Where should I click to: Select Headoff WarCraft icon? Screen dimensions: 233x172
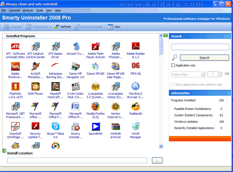[x=55, y=86]
